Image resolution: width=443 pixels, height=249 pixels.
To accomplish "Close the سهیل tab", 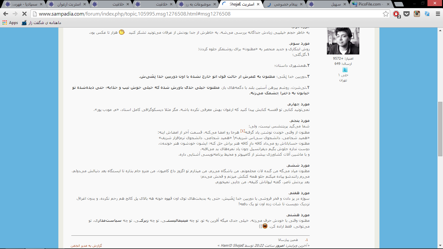I will click(345, 4).
